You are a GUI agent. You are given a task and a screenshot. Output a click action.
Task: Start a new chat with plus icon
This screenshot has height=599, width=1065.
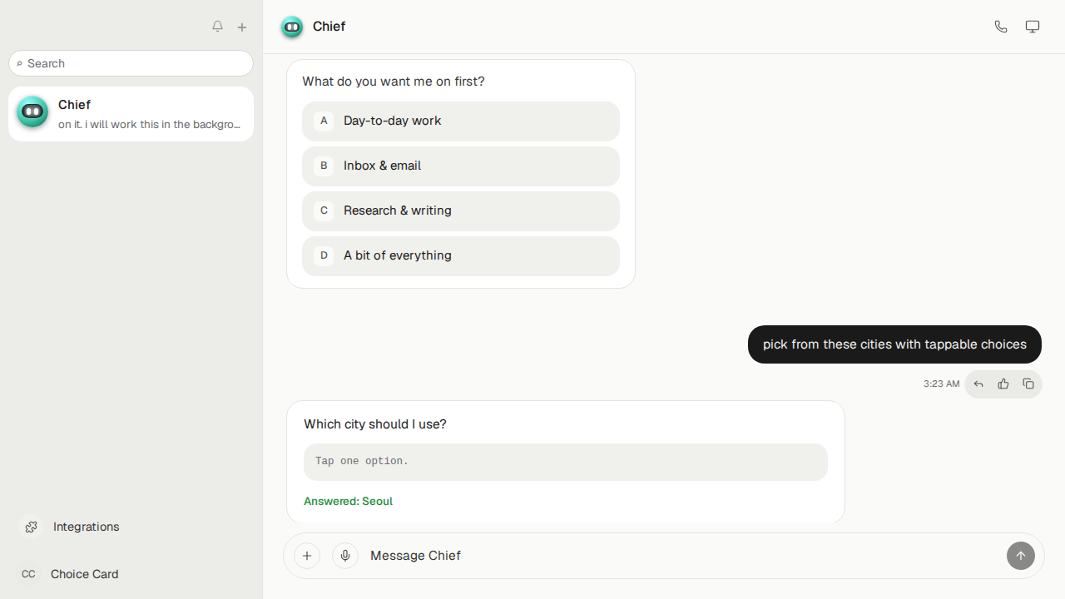point(242,27)
